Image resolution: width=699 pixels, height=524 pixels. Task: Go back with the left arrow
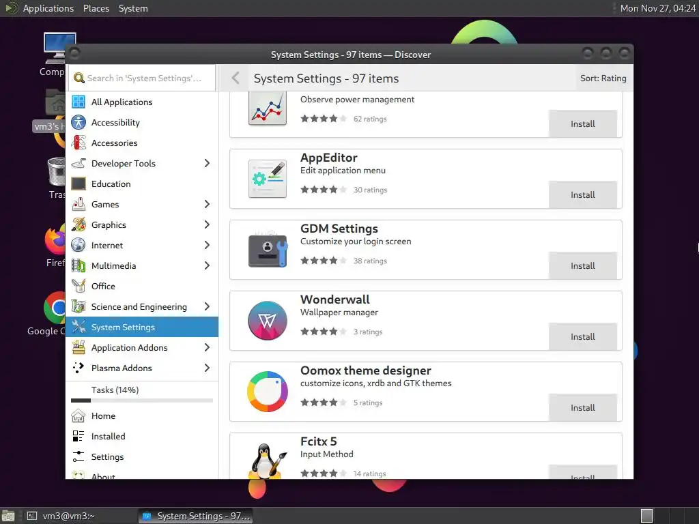236,78
